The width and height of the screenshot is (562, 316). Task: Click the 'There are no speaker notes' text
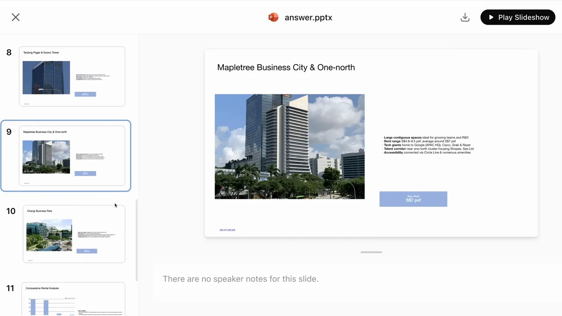point(241,279)
